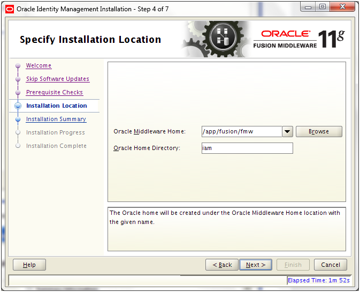Viewport: 360px width, 292px height.
Task: Click the Installation Summary bullet marker
Action: click(18, 119)
